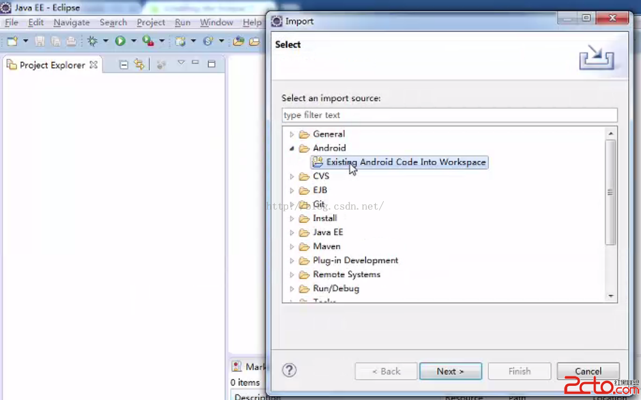Image resolution: width=641 pixels, height=400 pixels.
Task: Open the Navigate menu
Action: (x=71, y=22)
